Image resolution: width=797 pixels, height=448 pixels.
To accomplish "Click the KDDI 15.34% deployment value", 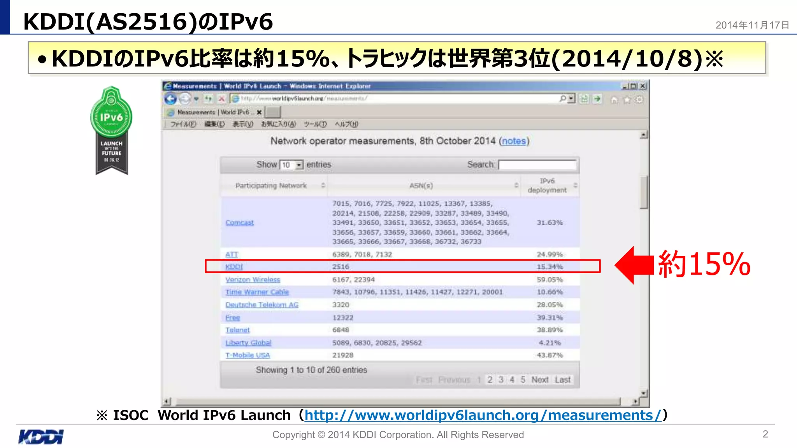I will 549,267.
